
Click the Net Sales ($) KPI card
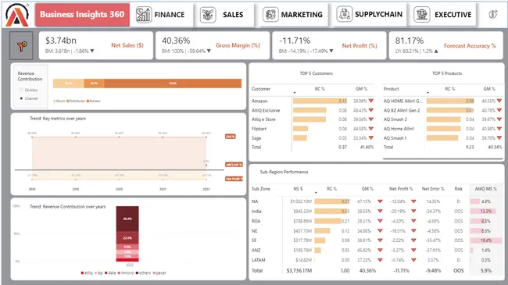click(x=96, y=45)
